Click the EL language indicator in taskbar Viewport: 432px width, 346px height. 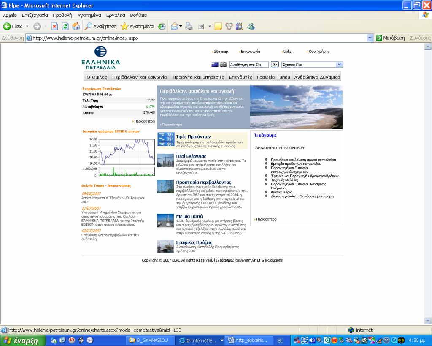click(x=280, y=341)
